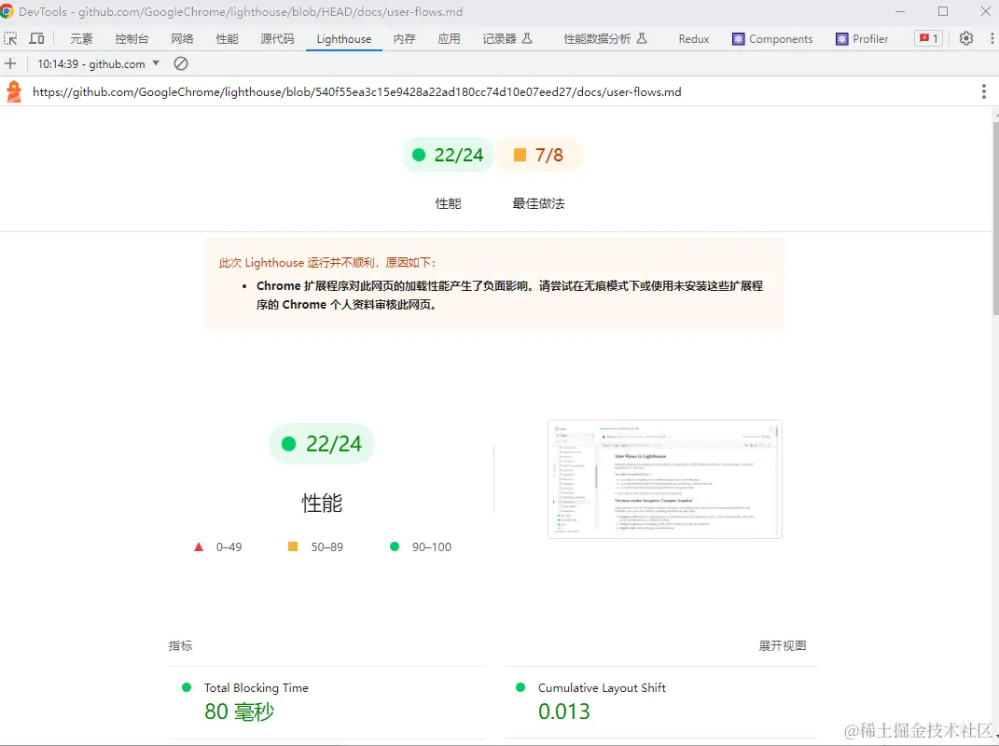Click the 指标 section label
The image size is (999, 746).
coord(180,645)
